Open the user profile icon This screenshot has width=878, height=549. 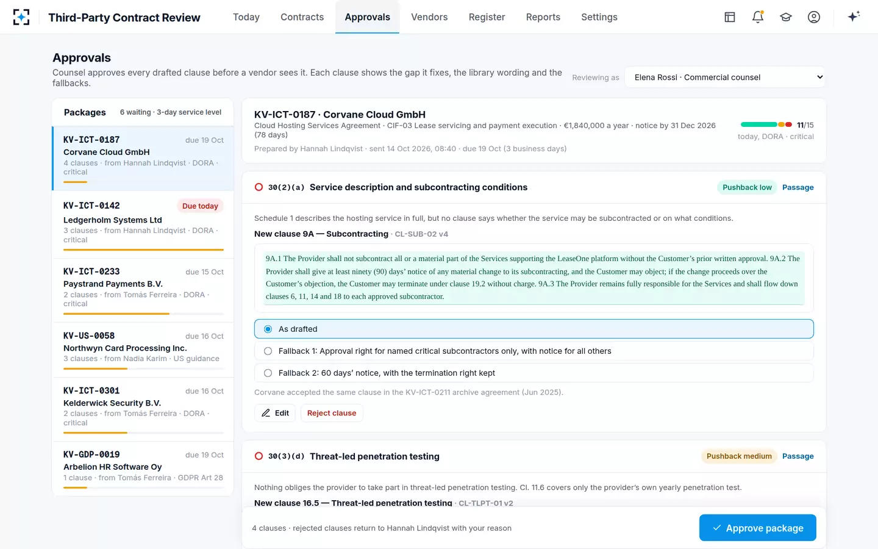coord(814,17)
